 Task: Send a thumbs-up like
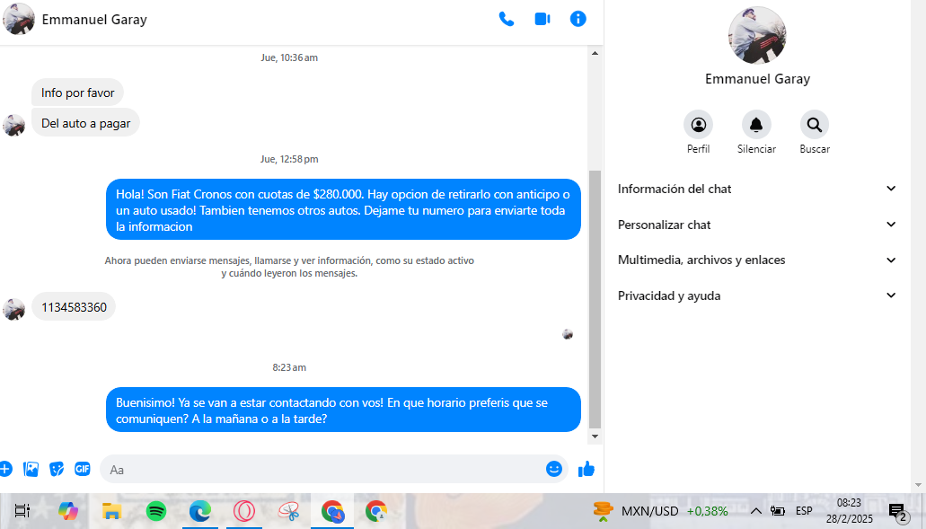[x=586, y=469]
